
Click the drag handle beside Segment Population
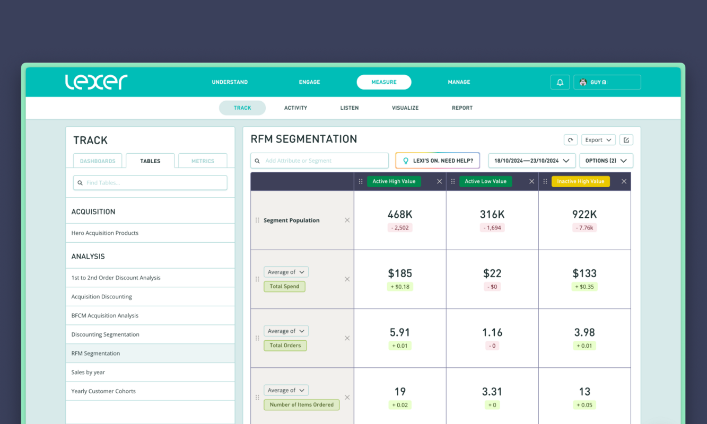pyautogui.click(x=257, y=220)
